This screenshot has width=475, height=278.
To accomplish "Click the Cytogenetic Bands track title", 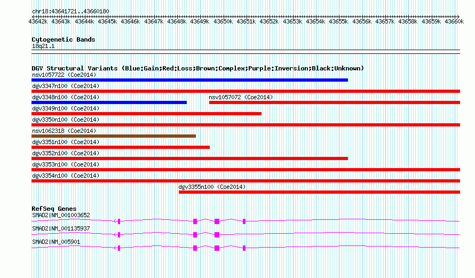I will pos(64,39).
